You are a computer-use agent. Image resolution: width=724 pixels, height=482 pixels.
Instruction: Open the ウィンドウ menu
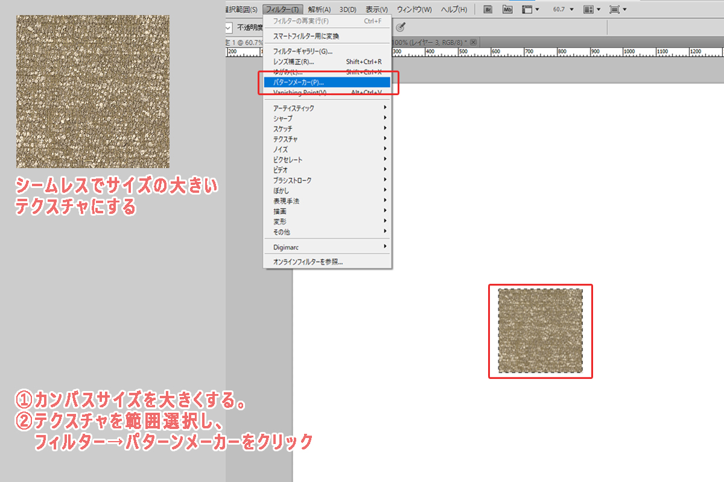tap(414, 10)
